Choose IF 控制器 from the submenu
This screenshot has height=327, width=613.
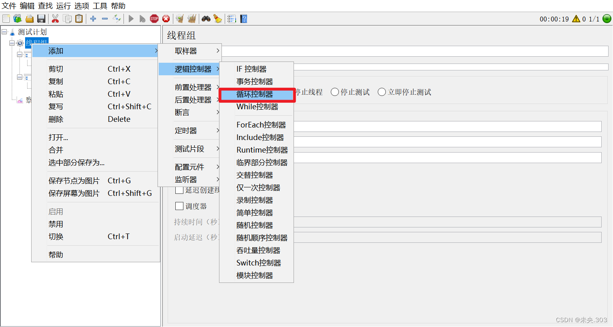coord(257,69)
